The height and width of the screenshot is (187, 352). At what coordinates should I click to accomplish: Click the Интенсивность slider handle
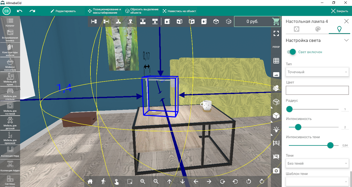tap(298, 127)
